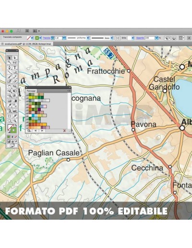192x248 pixels.
Task: Select the Artboard tool
Action: tap(10, 116)
